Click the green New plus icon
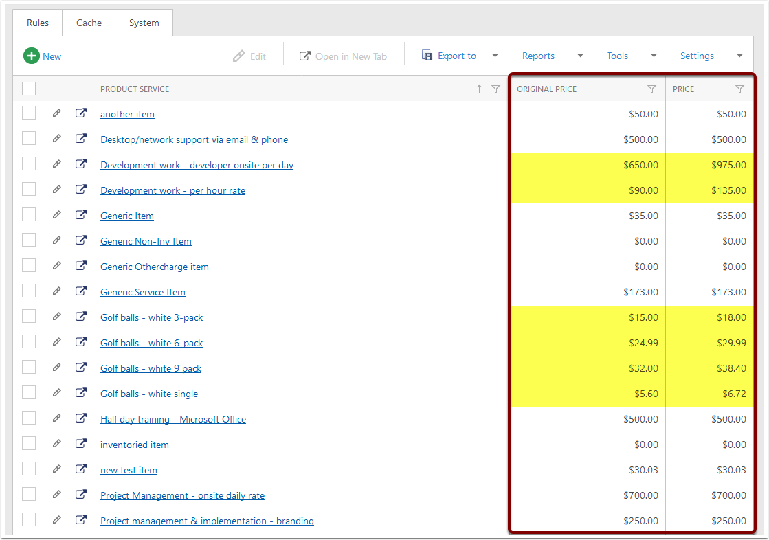 [32, 56]
